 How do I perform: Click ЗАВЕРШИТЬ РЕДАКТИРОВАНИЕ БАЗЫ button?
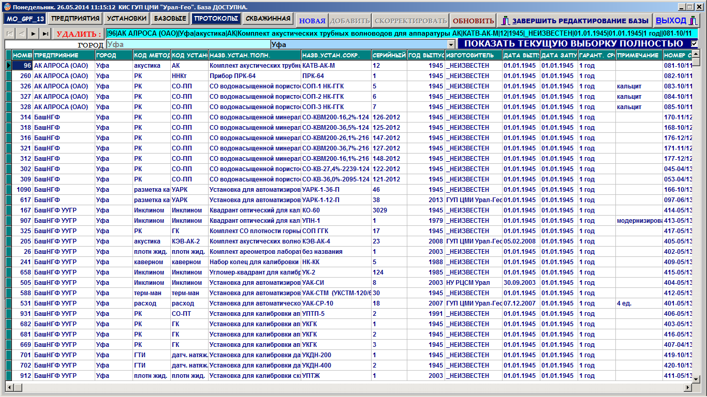click(575, 21)
